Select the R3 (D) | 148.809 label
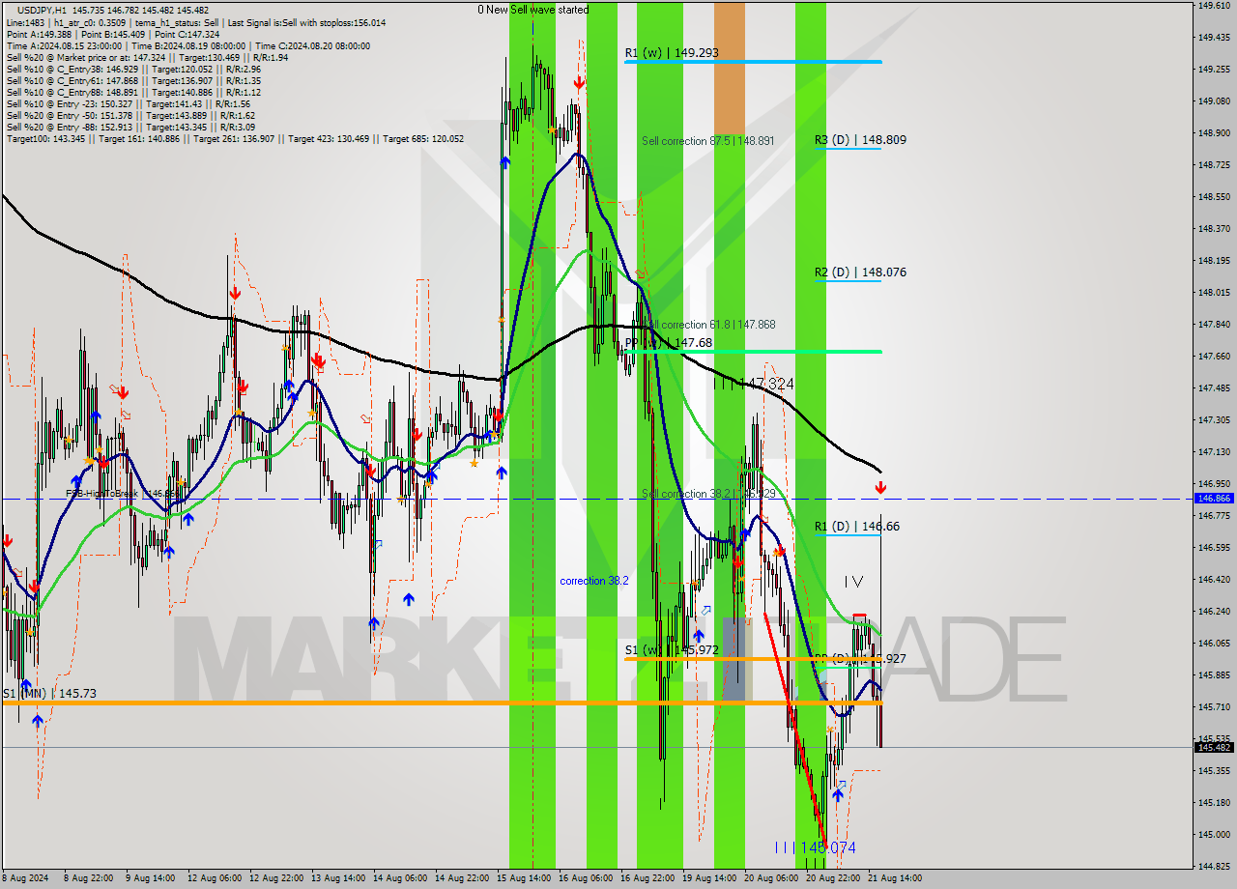The image size is (1237, 889). click(x=860, y=140)
